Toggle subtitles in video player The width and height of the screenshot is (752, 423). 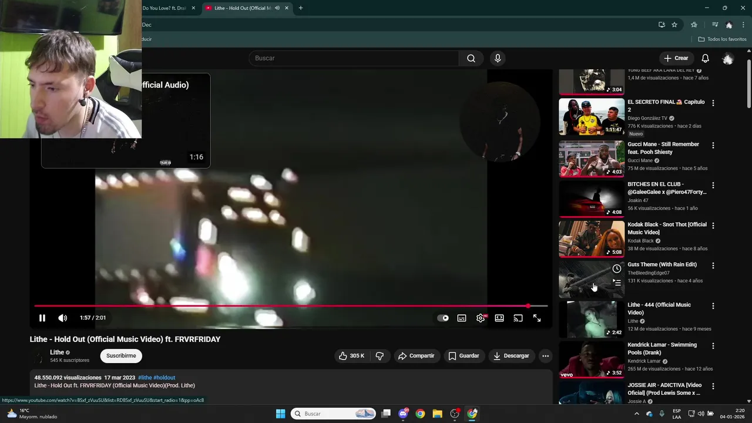click(x=462, y=318)
